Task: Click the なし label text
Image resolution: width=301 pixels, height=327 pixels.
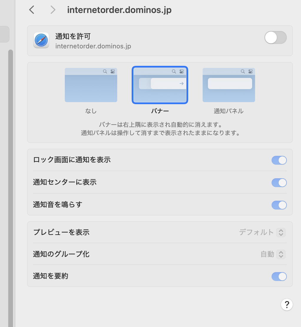Action: click(x=91, y=111)
